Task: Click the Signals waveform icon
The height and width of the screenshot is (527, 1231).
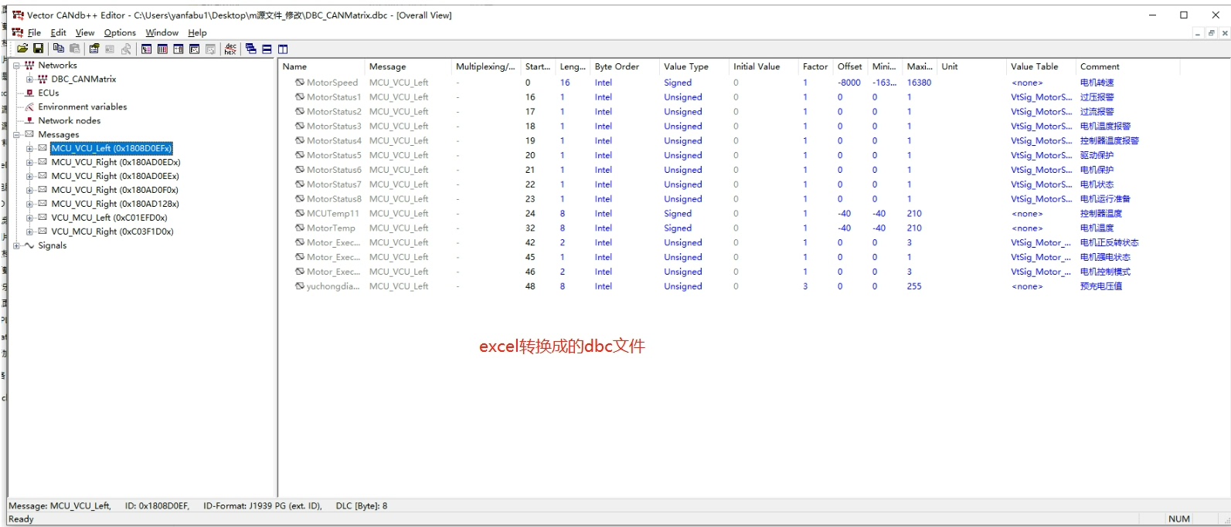Action: (x=29, y=245)
